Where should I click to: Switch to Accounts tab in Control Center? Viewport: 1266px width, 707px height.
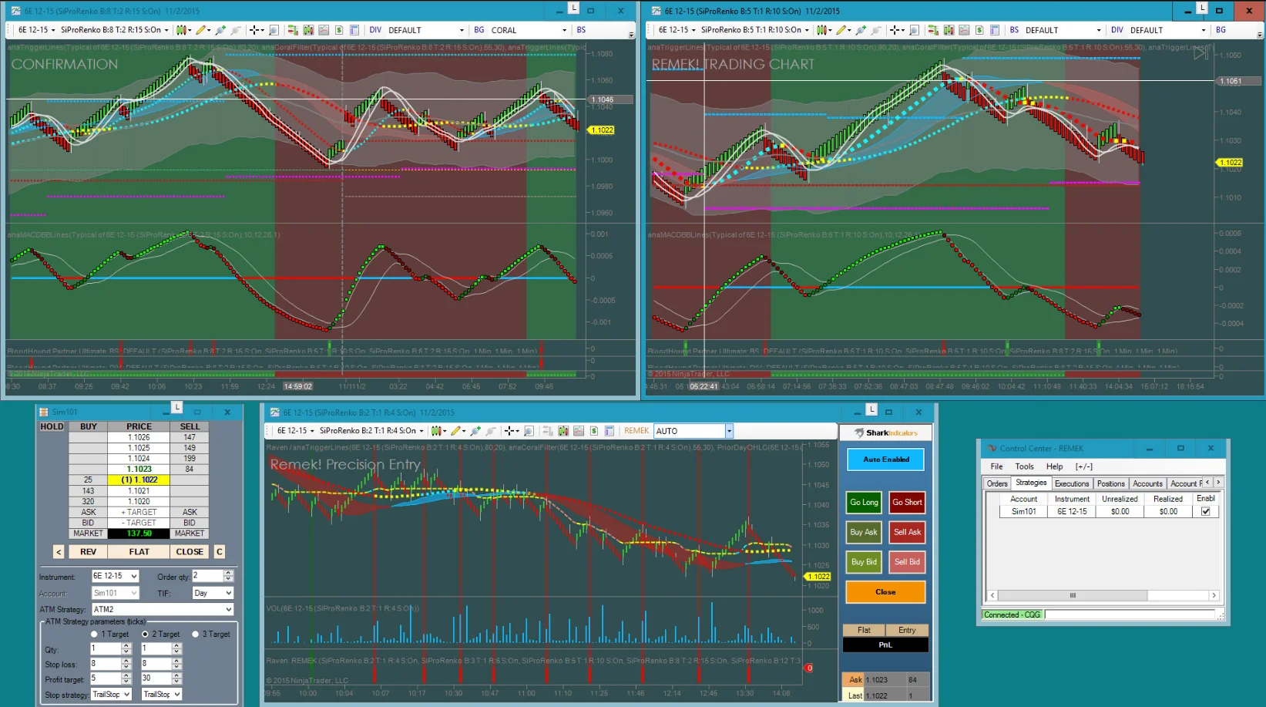(1147, 483)
